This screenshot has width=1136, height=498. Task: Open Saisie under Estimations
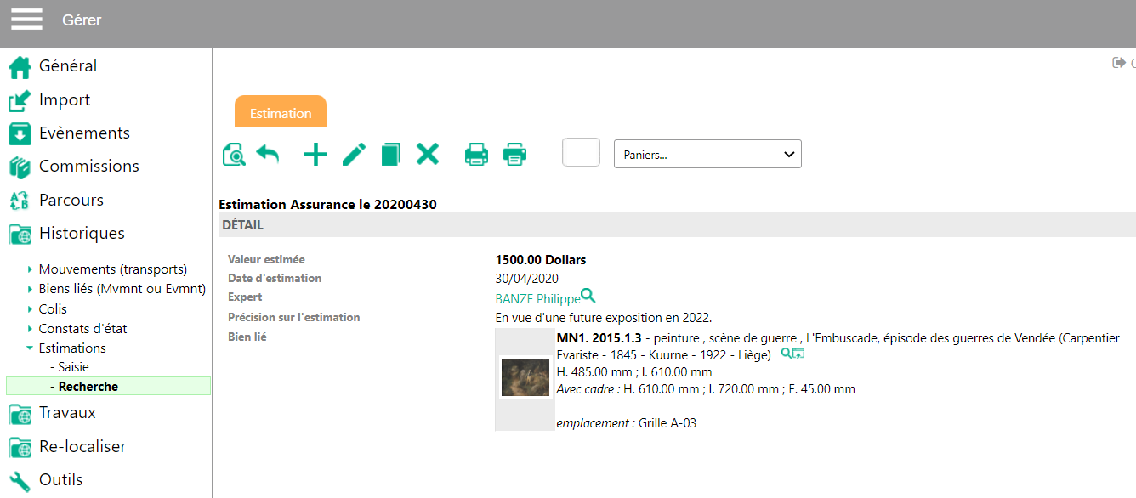tap(73, 367)
